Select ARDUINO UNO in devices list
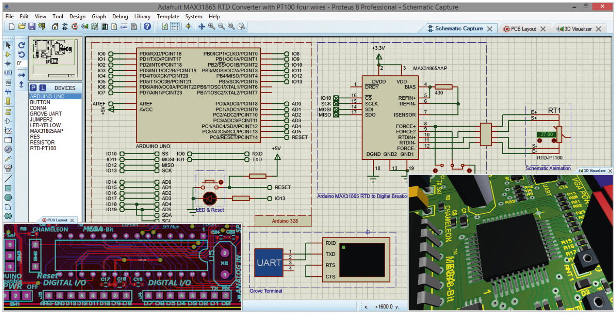 point(55,96)
